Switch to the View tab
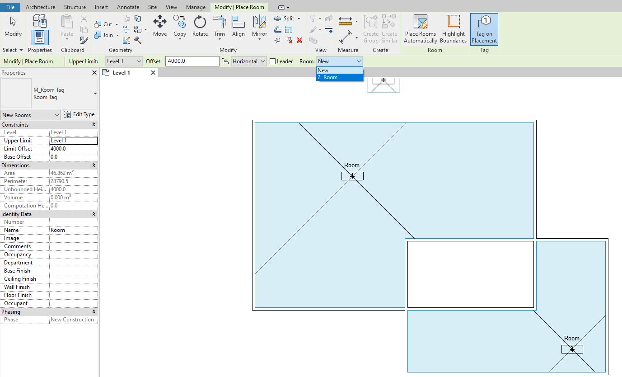The image size is (622, 377). [171, 7]
